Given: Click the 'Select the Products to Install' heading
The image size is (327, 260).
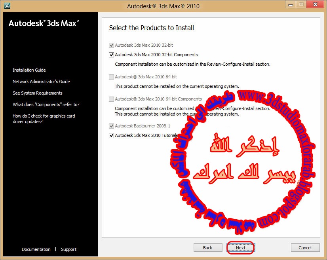Looking at the screenshot, I should pyautogui.click(x=151, y=28).
